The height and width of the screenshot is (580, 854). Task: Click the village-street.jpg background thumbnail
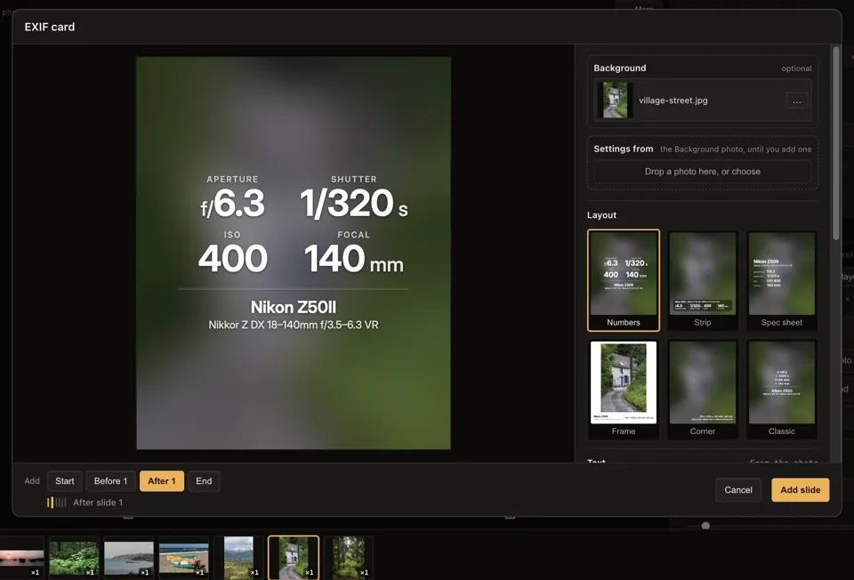pos(616,101)
